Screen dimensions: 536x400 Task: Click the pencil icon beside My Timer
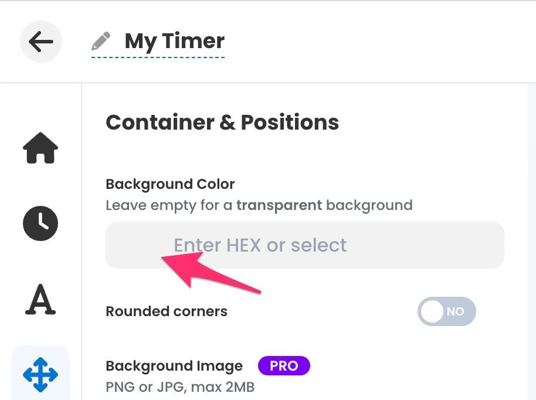101,40
